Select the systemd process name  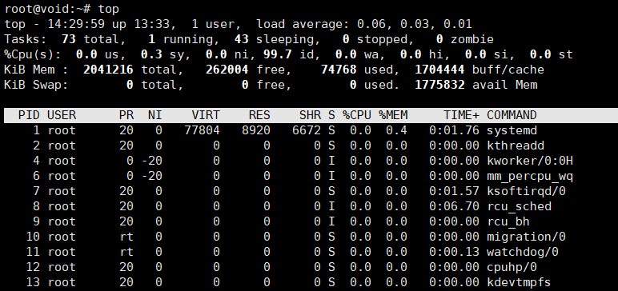click(x=512, y=130)
